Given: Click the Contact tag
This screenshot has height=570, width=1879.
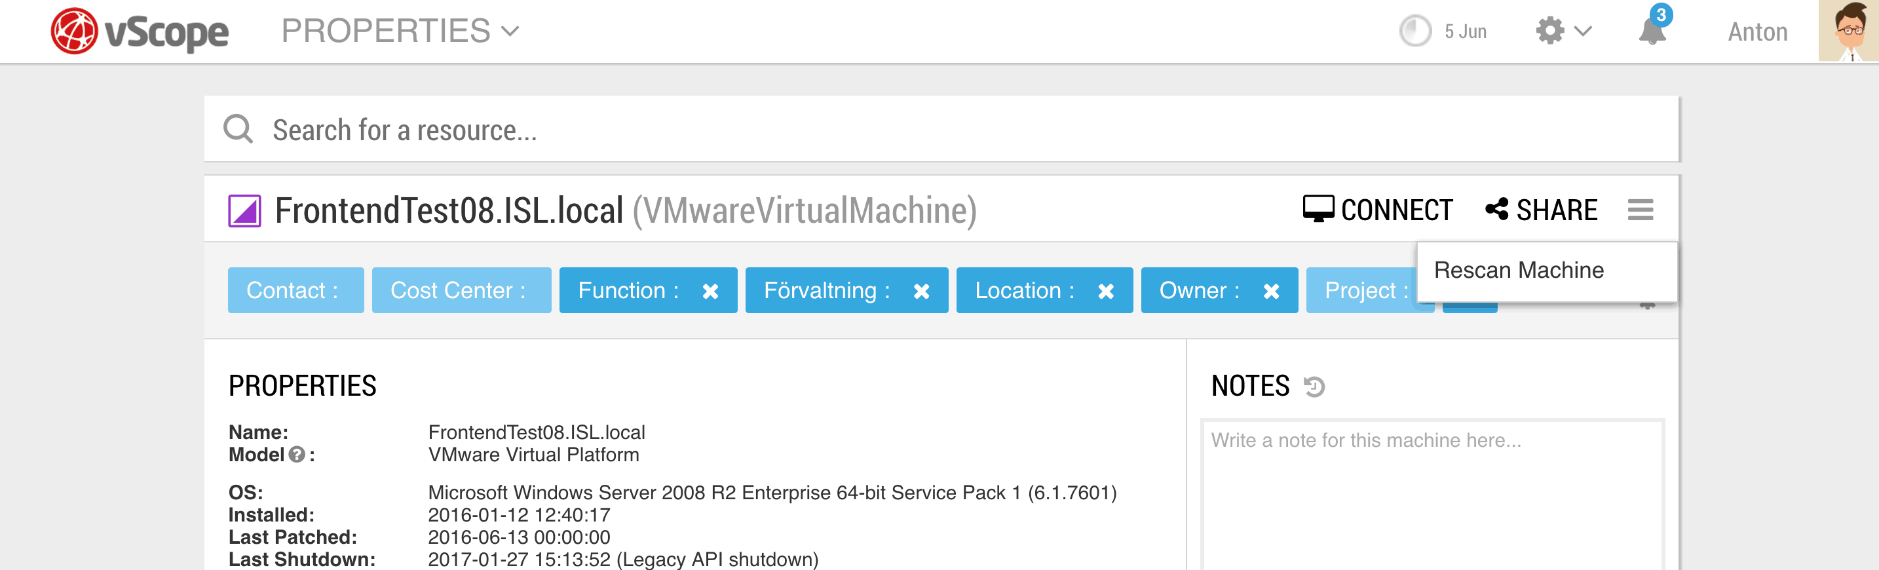Looking at the screenshot, I should pos(295,290).
